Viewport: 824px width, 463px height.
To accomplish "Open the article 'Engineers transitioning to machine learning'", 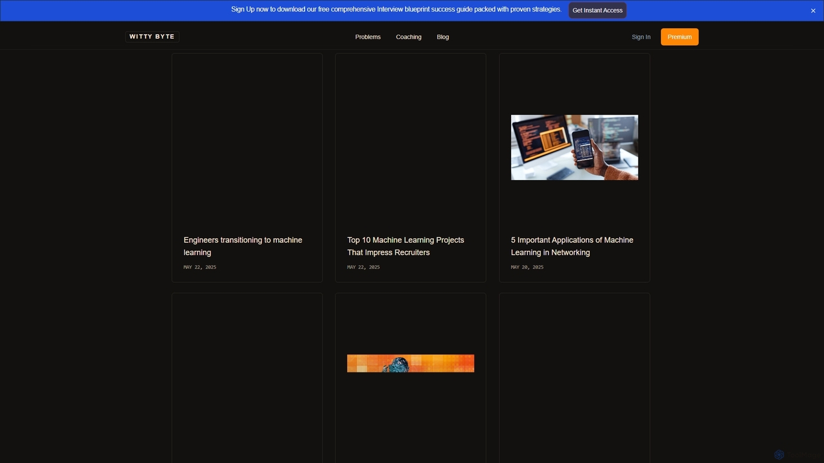I will (x=243, y=246).
